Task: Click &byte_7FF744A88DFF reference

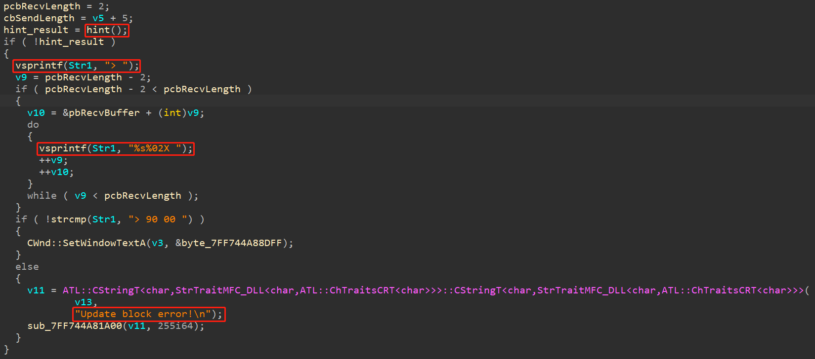Action: coord(229,243)
